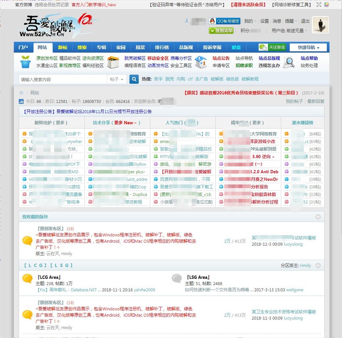
Task: Click 设置 in user menu
Action: (264, 21)
